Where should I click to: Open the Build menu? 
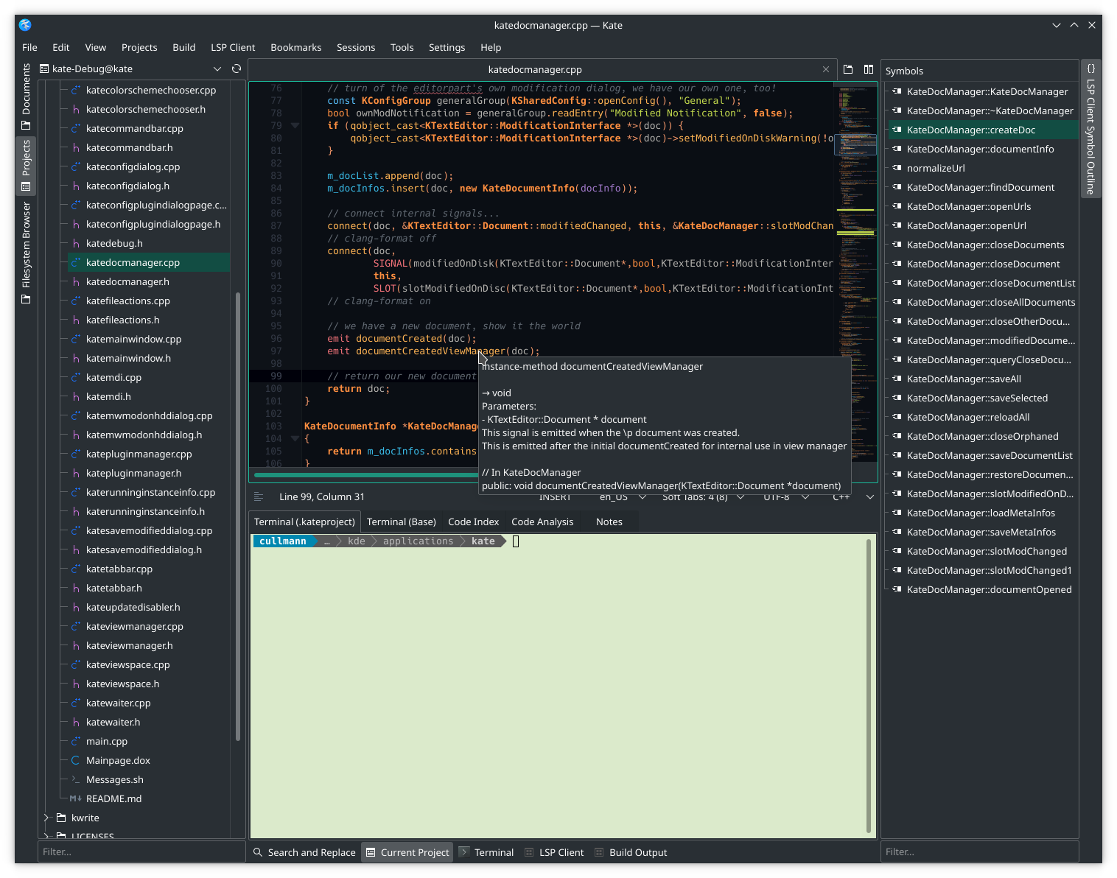(184, 47)
